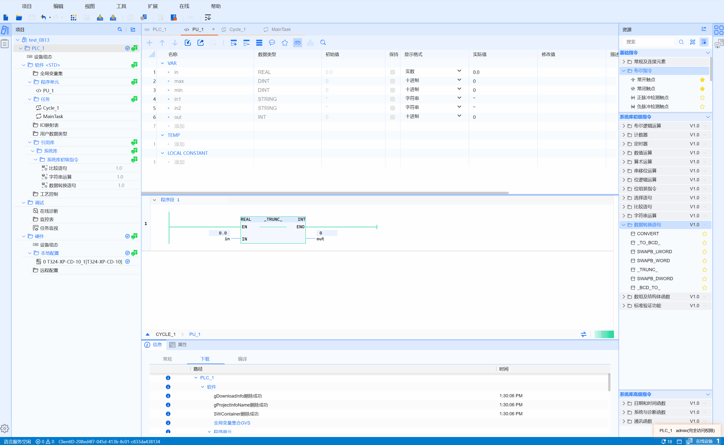This screenshot has height=445, width=724.
Task: Click the project panel search icon
Action: point(120,29)
